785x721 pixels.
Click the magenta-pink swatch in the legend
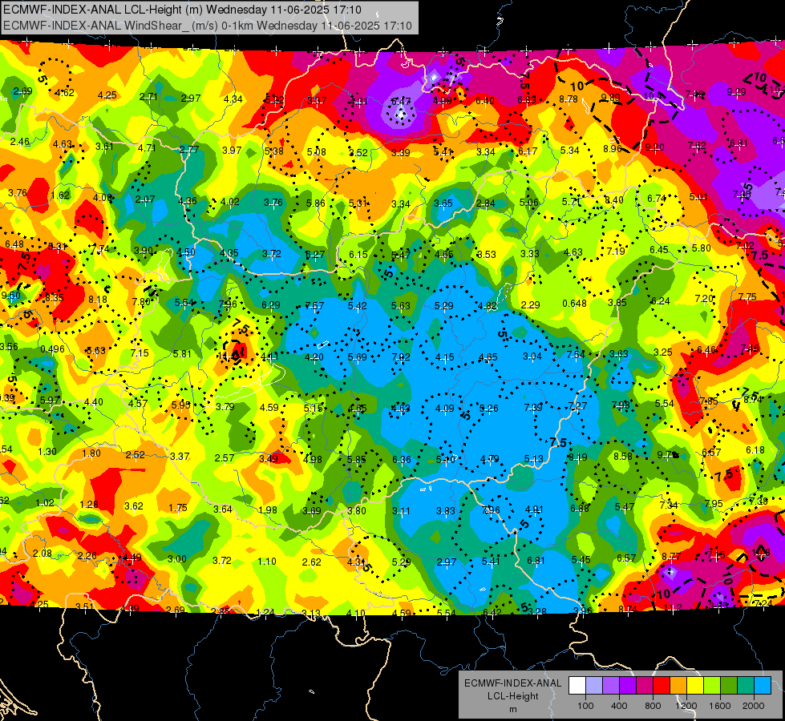[645, 686]
